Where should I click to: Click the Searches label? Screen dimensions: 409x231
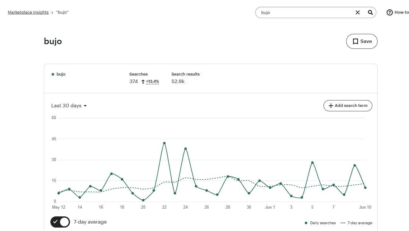coord(138,74)
